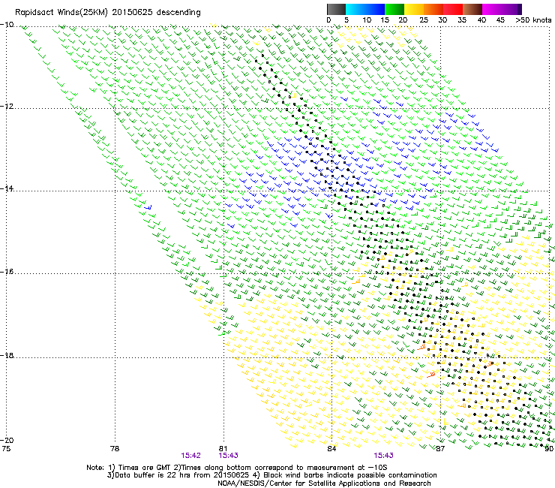The height and width of the screenshot is (488, 555).
Task: Click the '-14' latitude axis label
Action: coord(7,188)
